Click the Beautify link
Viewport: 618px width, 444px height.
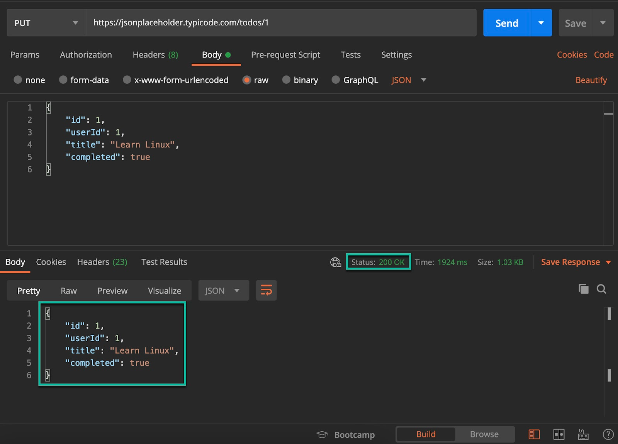(x=591, y=80)
